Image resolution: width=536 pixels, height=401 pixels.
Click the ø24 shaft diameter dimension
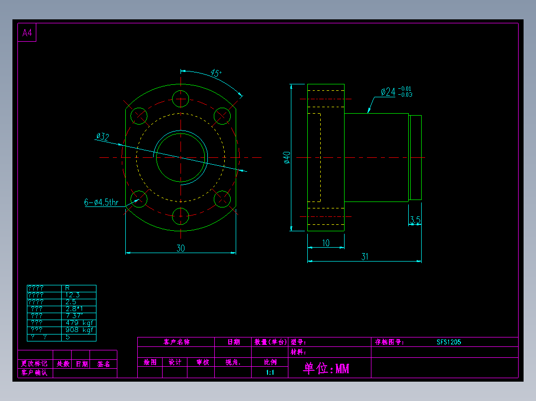tap(388, 92)
